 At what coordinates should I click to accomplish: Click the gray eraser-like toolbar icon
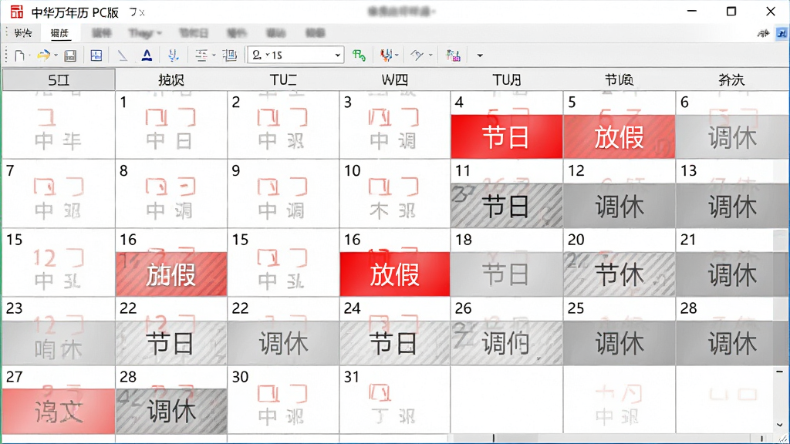[417, 55]
